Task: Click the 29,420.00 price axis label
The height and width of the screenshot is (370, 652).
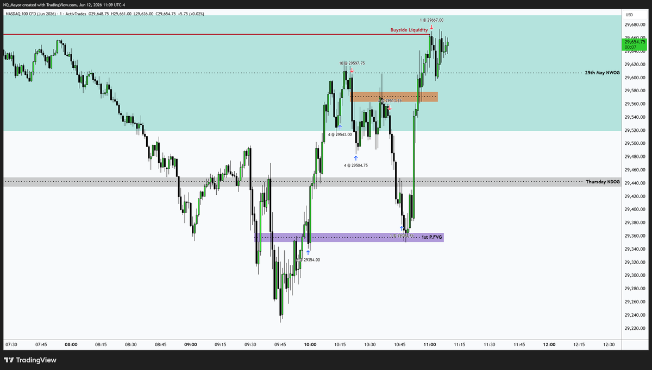Action: coord(635,196)
